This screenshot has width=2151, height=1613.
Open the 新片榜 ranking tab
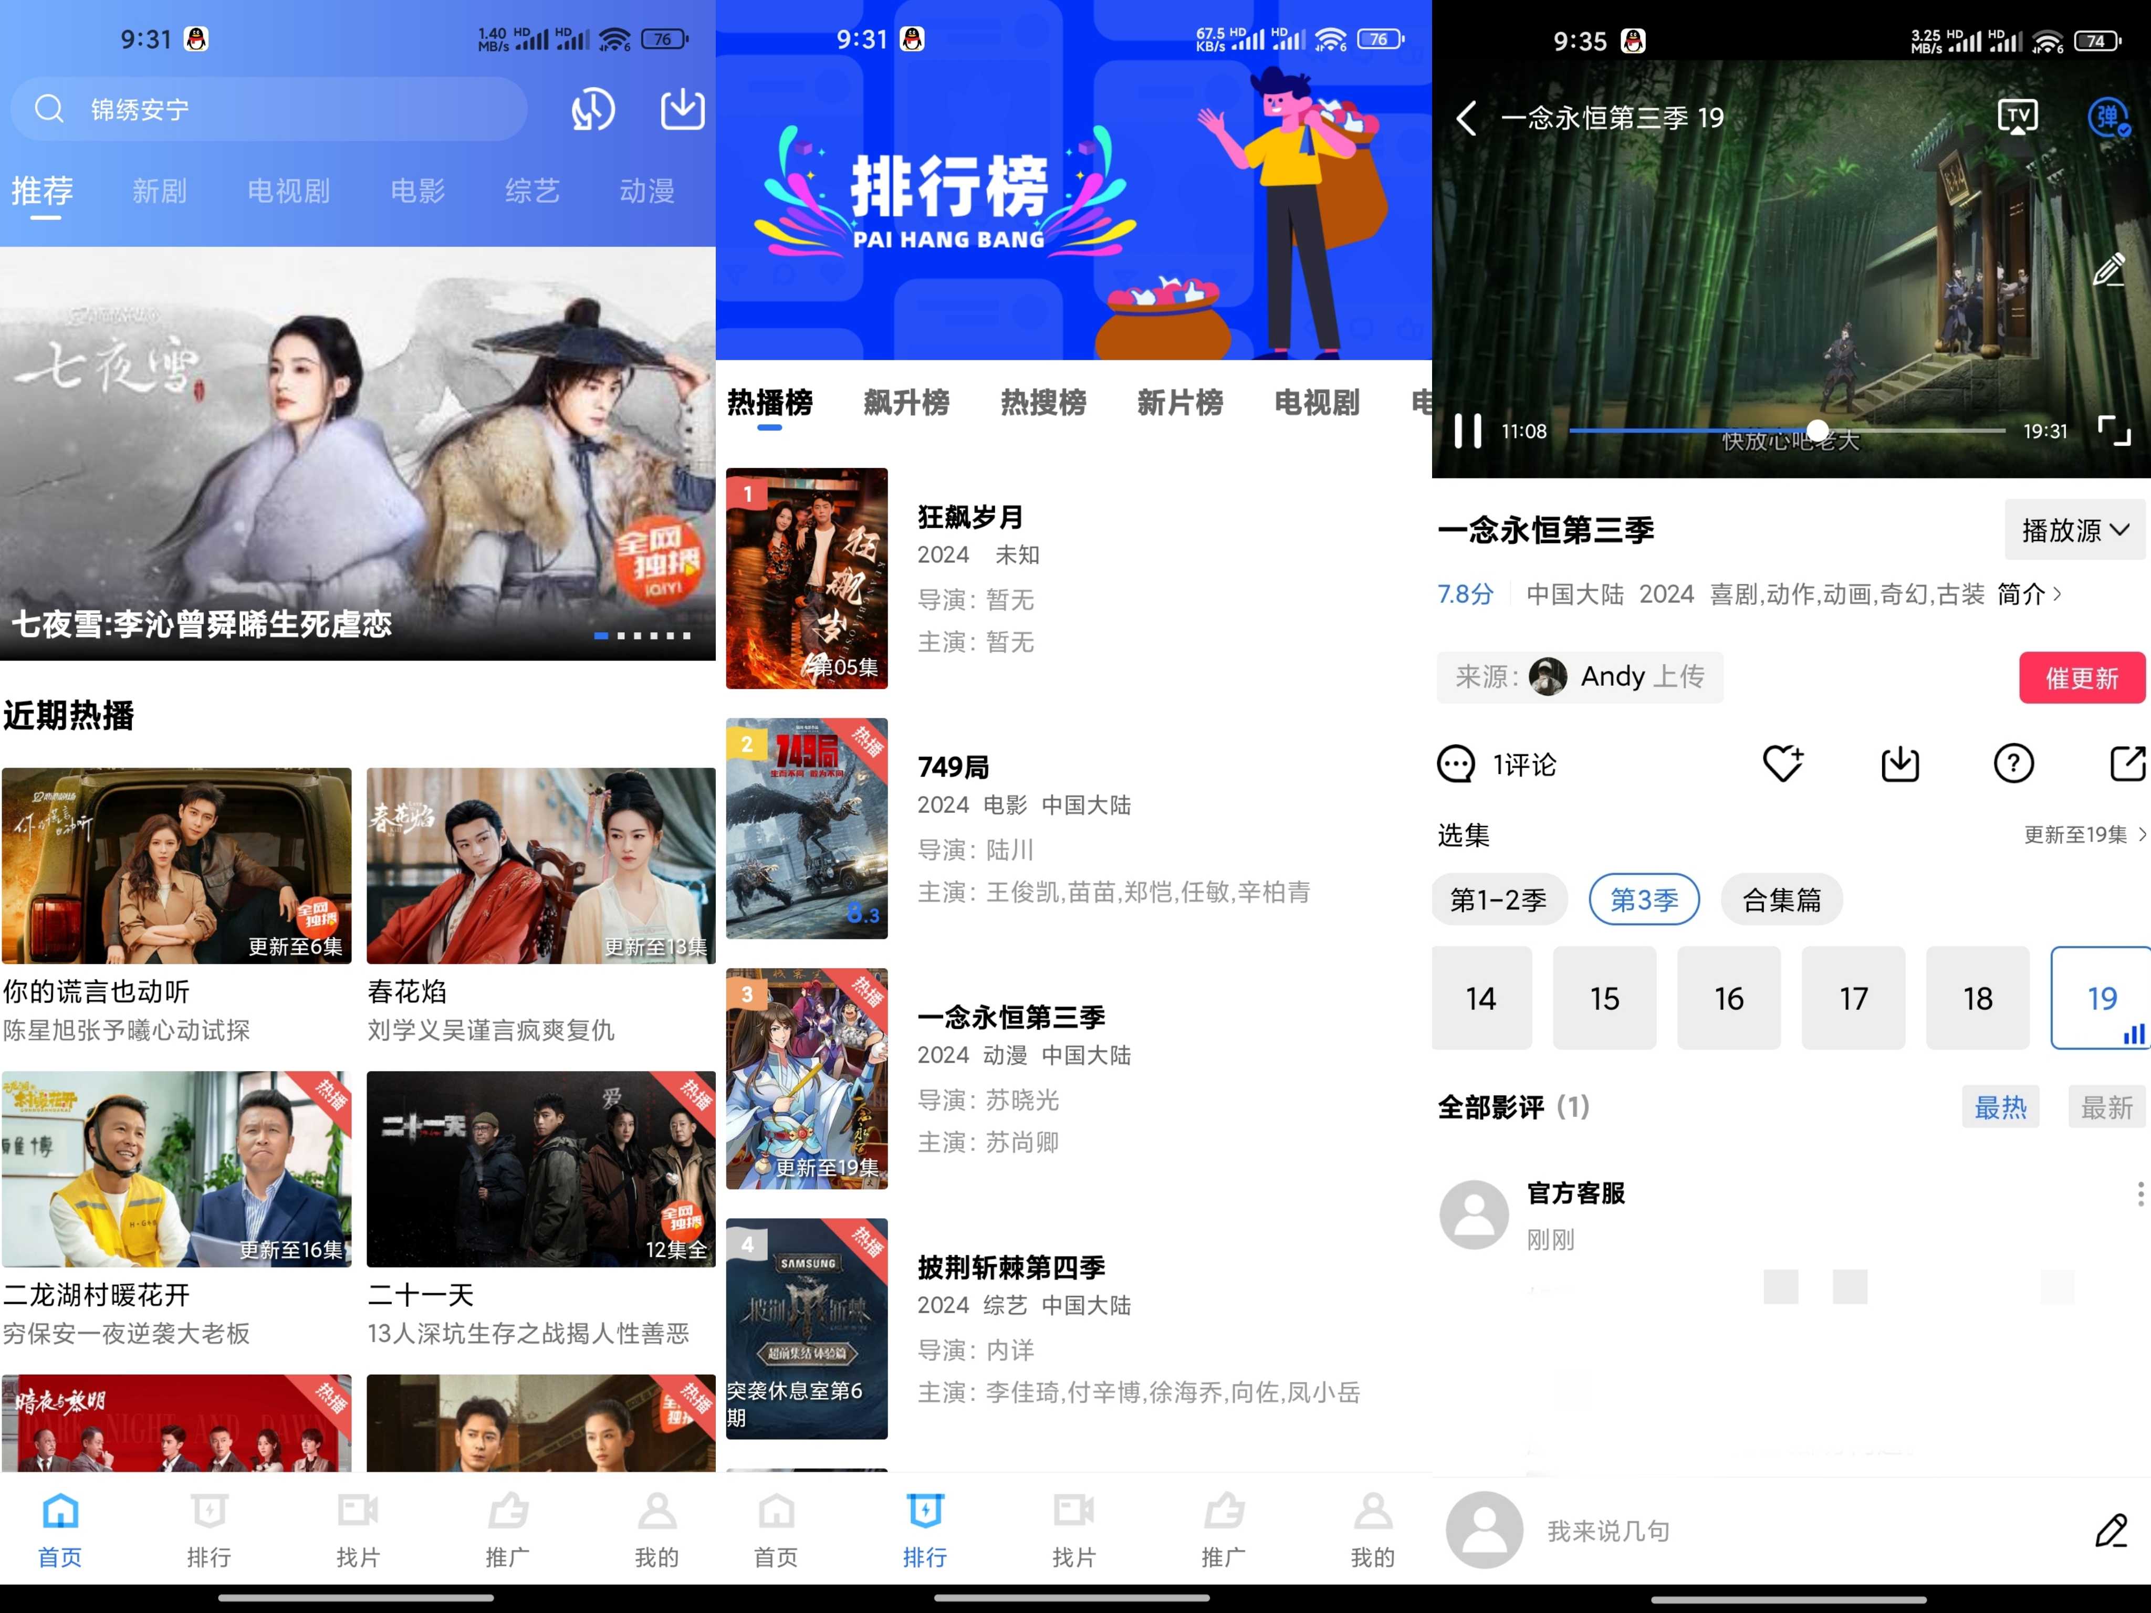pyautogui.click(x=1179, y=403)
